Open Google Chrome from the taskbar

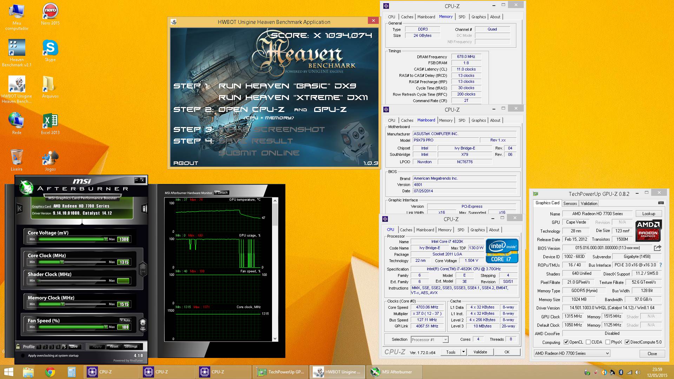pyautogui.click(x=50, y=372)
